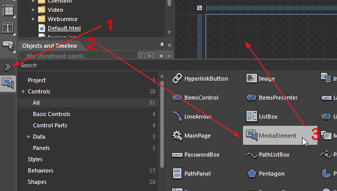Select the All controls category
Image resolution: width=337 pixels, height=191 pixels.
tap(88, 103)
